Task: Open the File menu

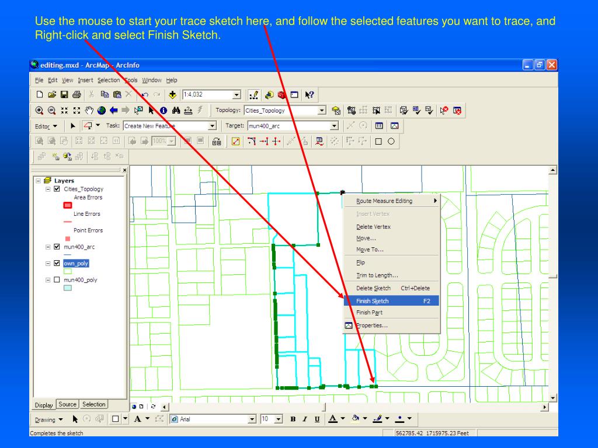Action: 39,80
